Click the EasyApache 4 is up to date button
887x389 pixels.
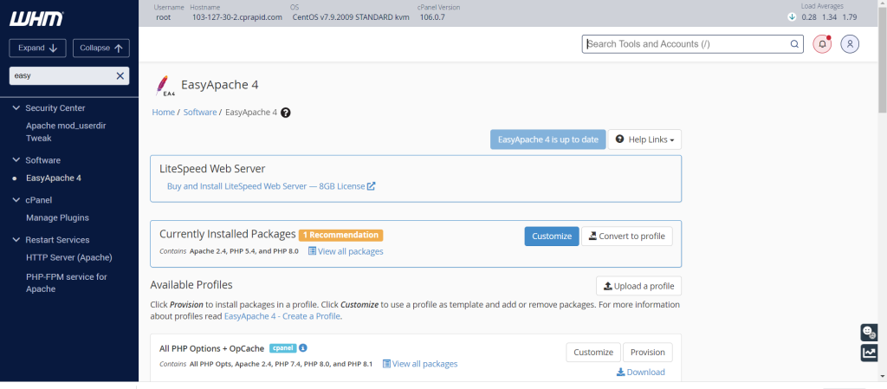pyautogui.click(x=547, y=139)
